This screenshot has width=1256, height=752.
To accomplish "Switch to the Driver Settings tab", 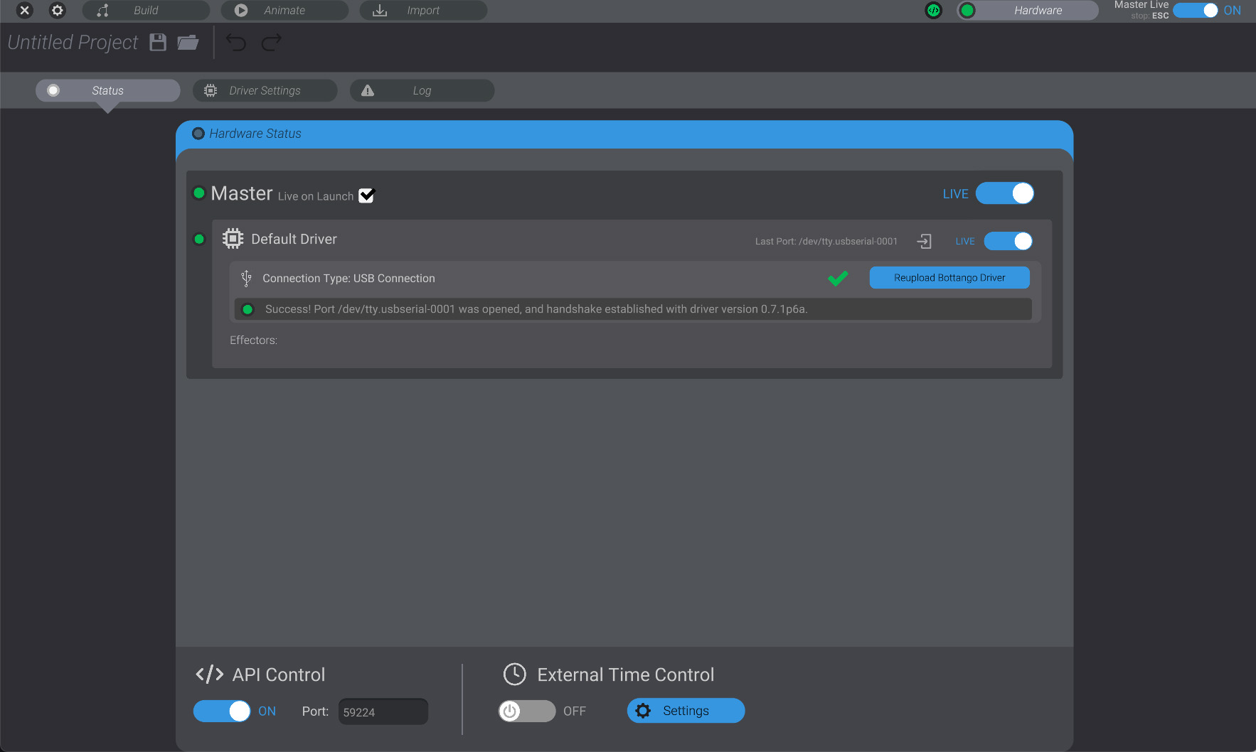I will click(x=265, y=90).
